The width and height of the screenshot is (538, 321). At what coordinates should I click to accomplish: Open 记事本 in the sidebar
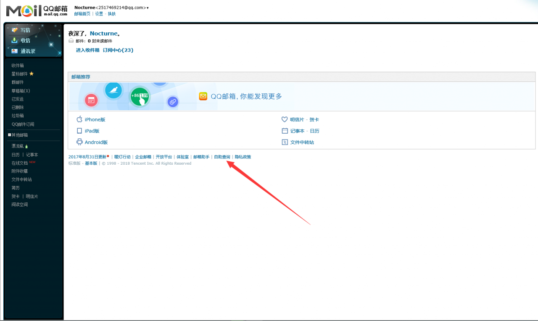[32, 155]
